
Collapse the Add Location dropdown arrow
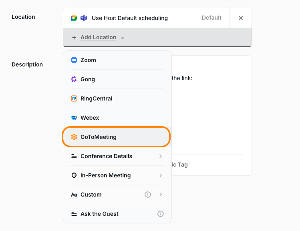coord(123,38)
